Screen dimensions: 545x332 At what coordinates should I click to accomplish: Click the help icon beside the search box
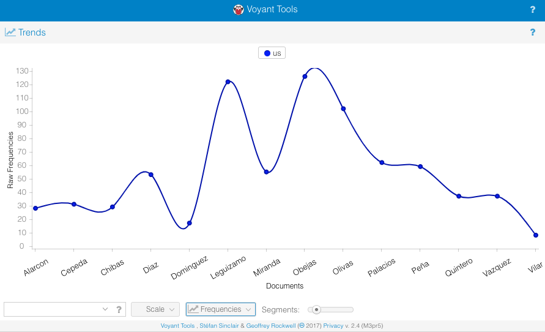[x=119, y=309]
